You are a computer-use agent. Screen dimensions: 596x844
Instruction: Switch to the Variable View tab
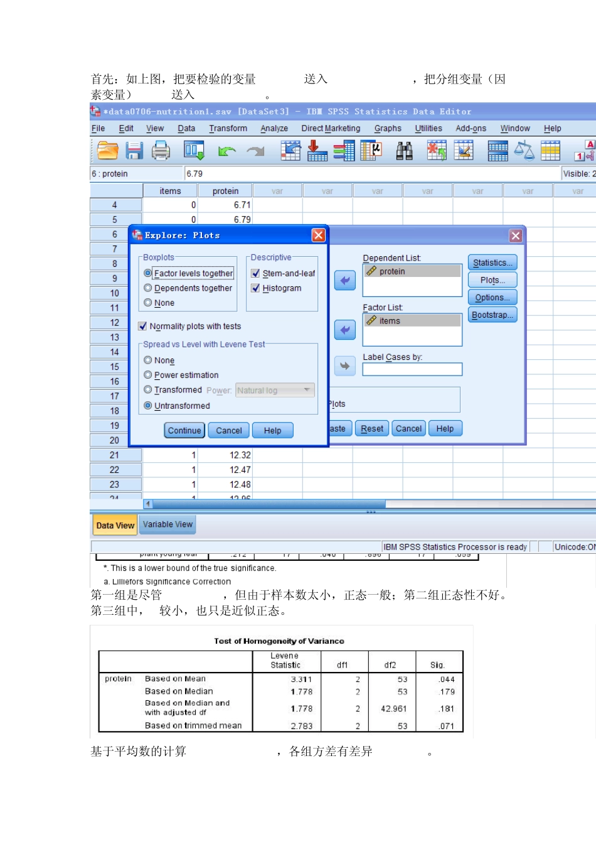click(x=168, y=524)
